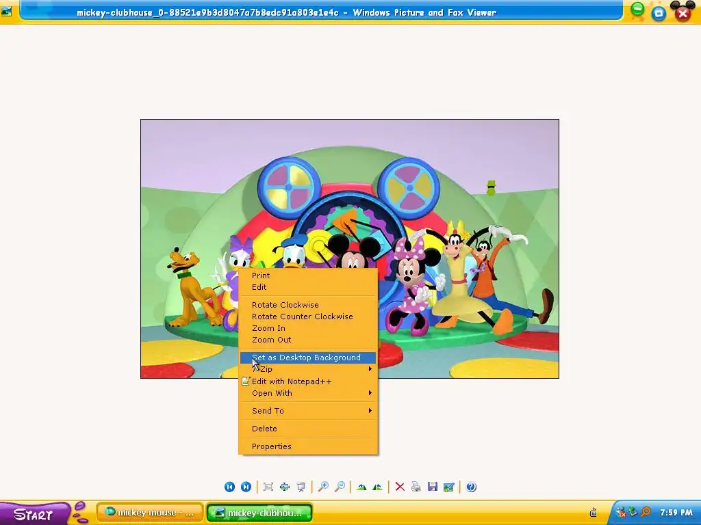Choose Edit in the context menu
The image size is (701, 525).
tap(308, 287)
